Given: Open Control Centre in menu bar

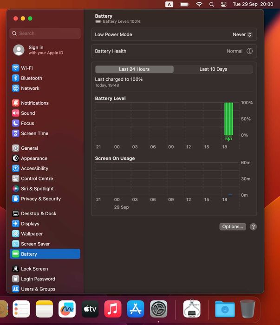Looking at the screenshot, I should click(224, 4).
